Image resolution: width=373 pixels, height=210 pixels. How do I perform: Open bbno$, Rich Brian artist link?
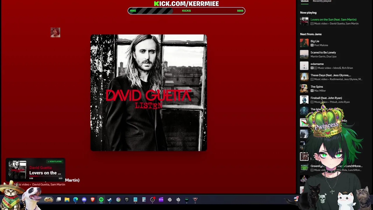point(343,68)
